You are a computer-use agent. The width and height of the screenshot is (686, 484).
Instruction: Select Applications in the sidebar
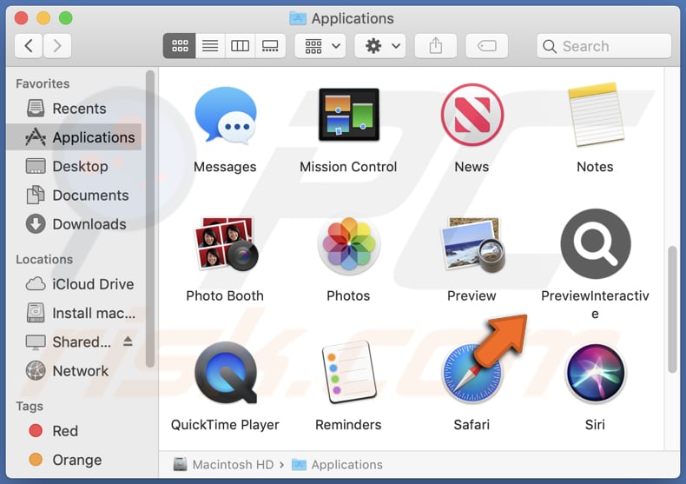(x=75, y=137)
